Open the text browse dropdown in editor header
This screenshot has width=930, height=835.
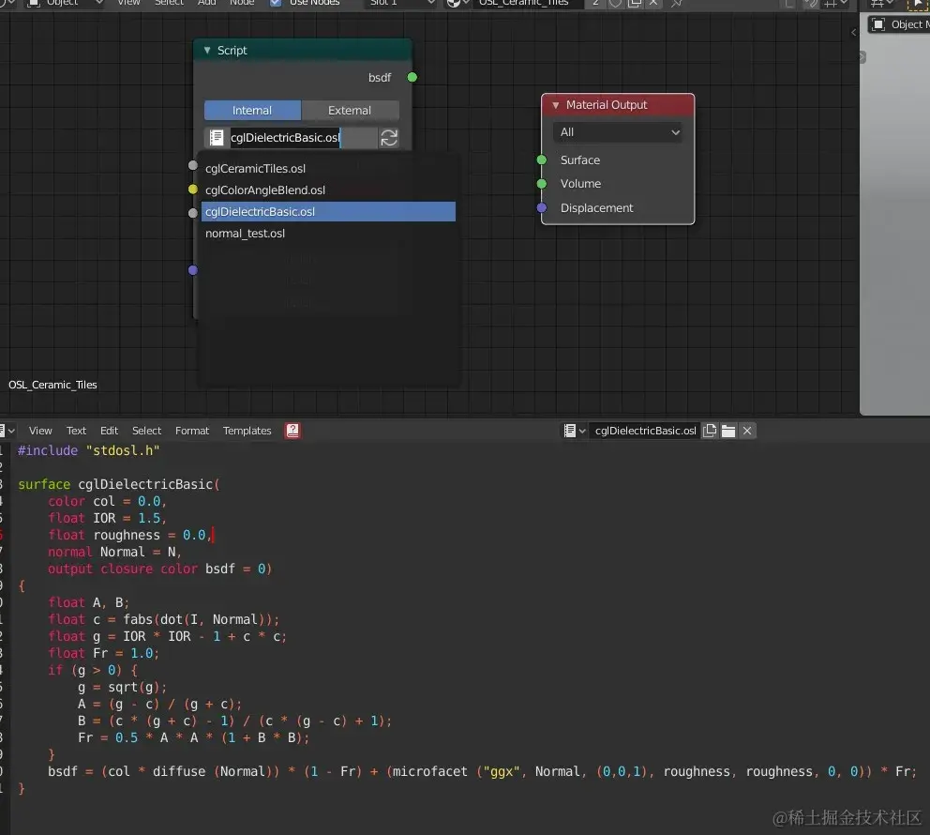pyautogui.click(x=574, y=431)
